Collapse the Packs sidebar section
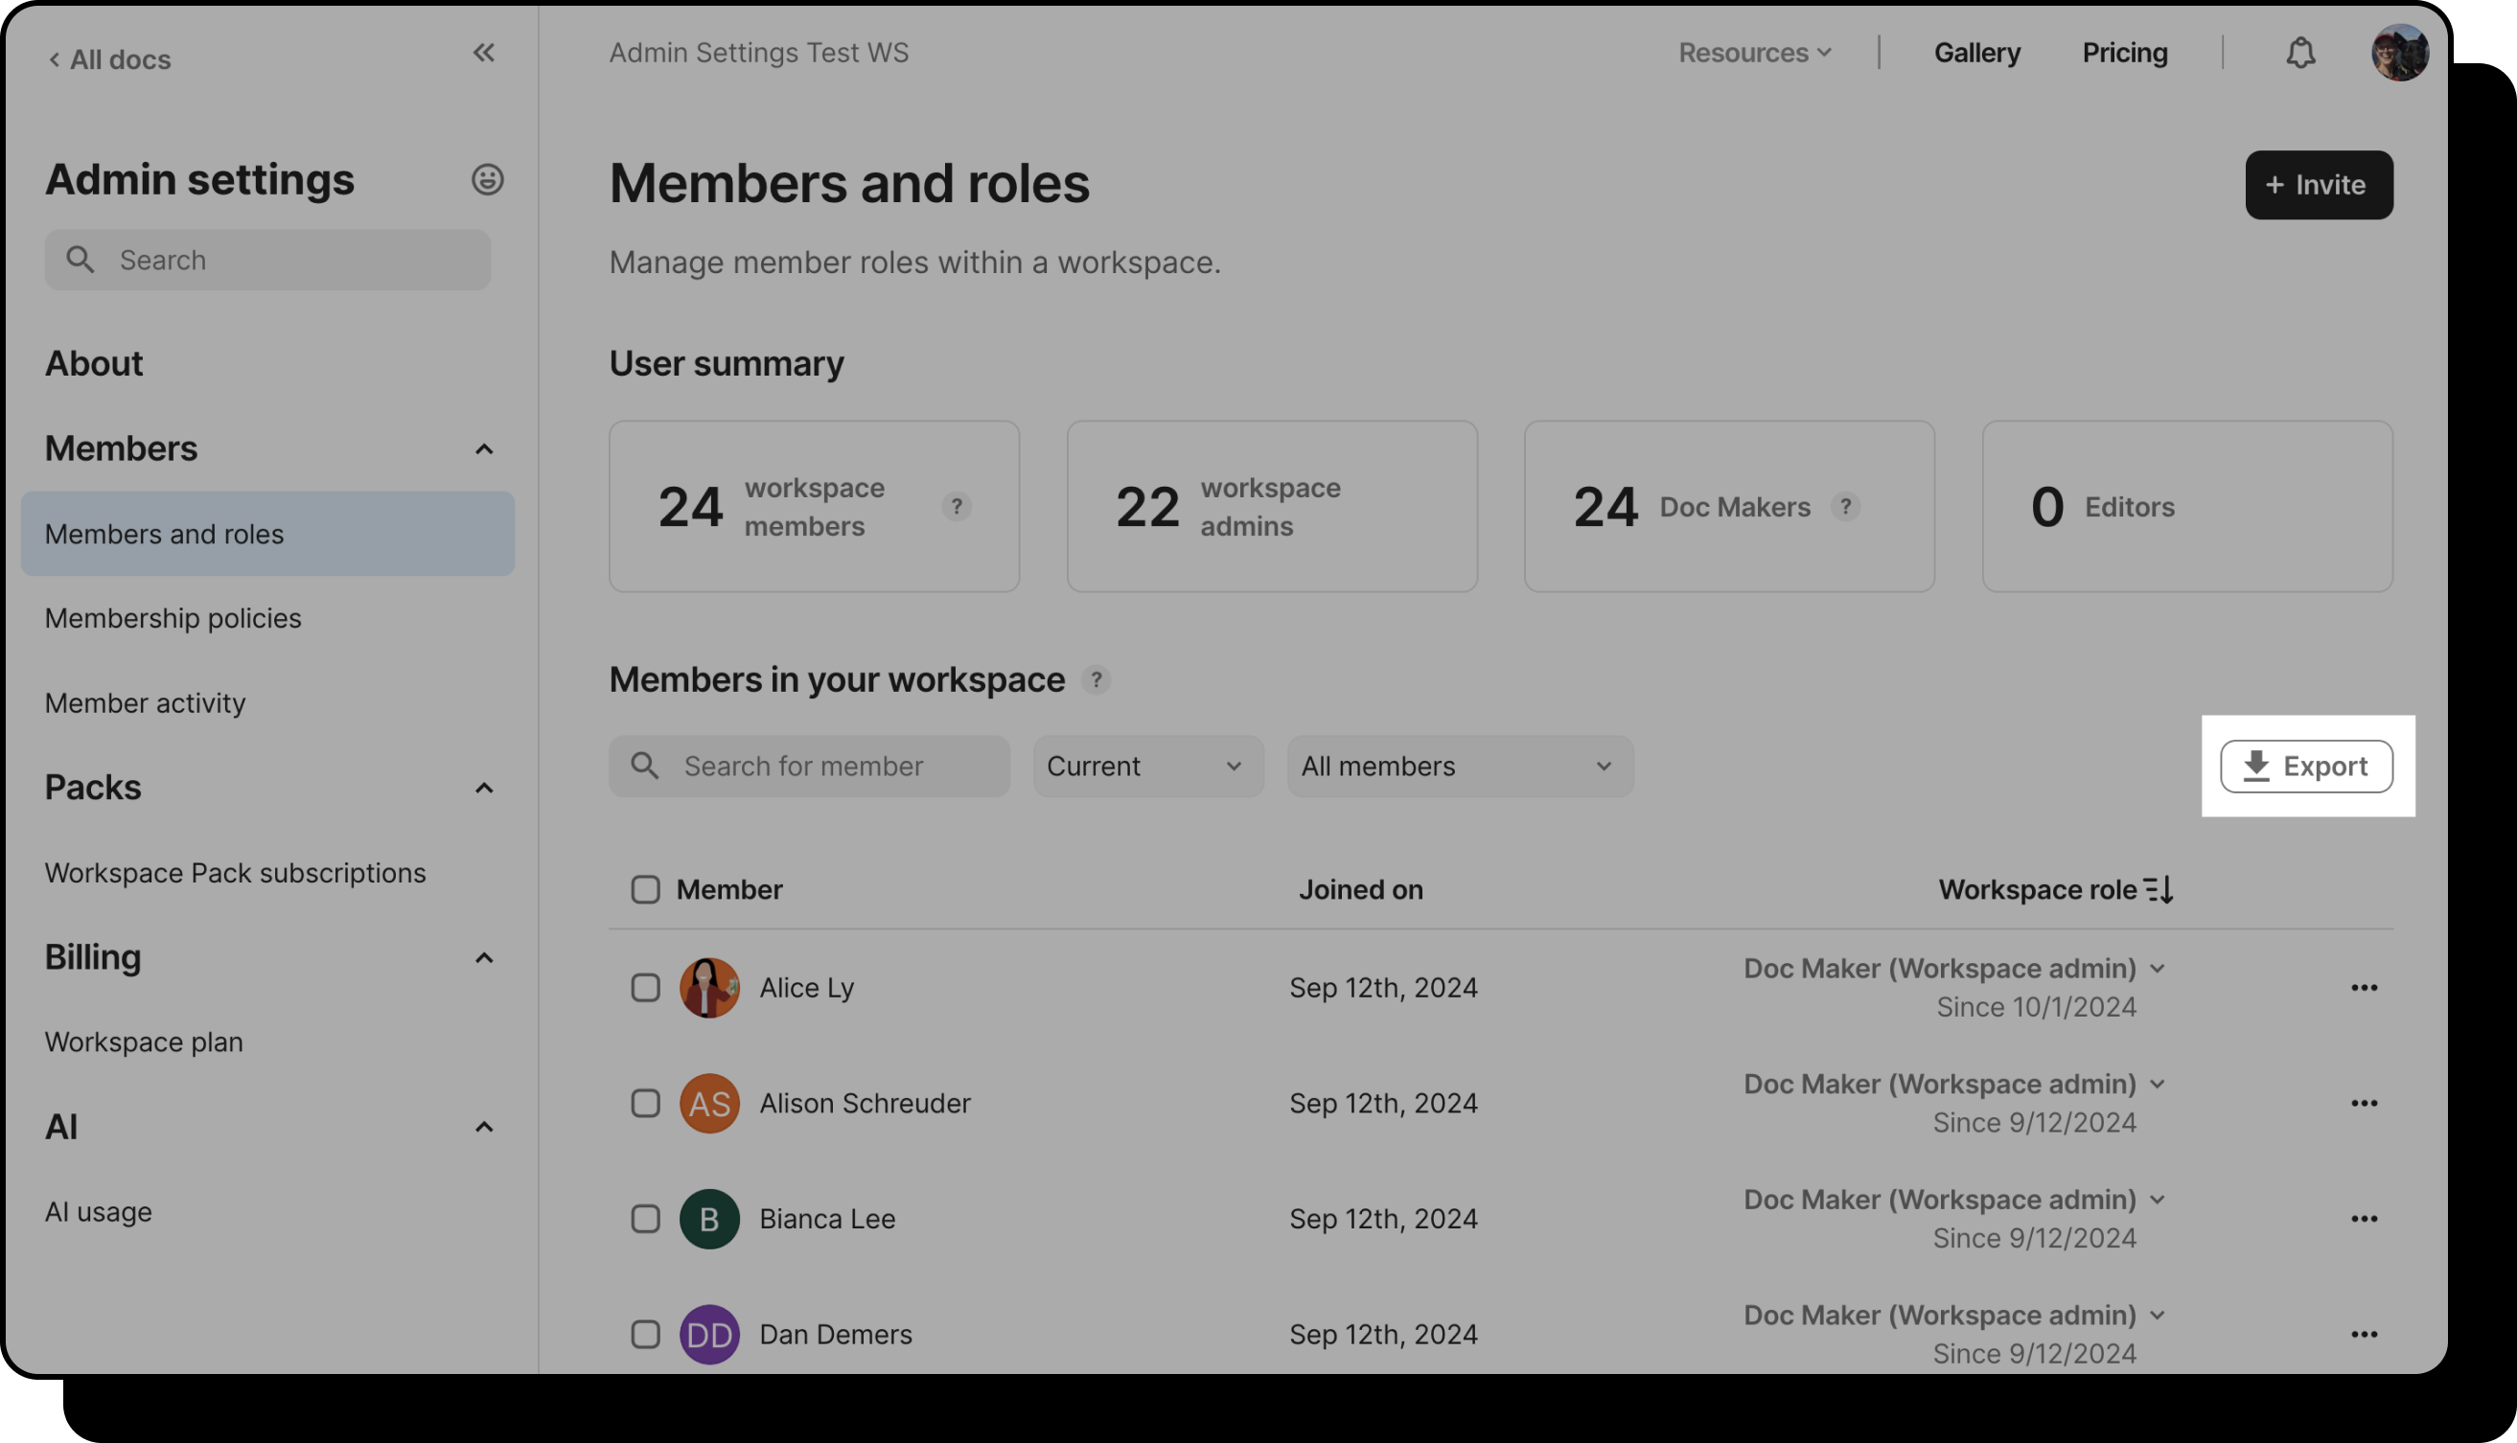Screen dimensions: 2517x1443 point(484,789)
